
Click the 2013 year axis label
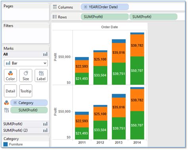click(x=119, y=142)
